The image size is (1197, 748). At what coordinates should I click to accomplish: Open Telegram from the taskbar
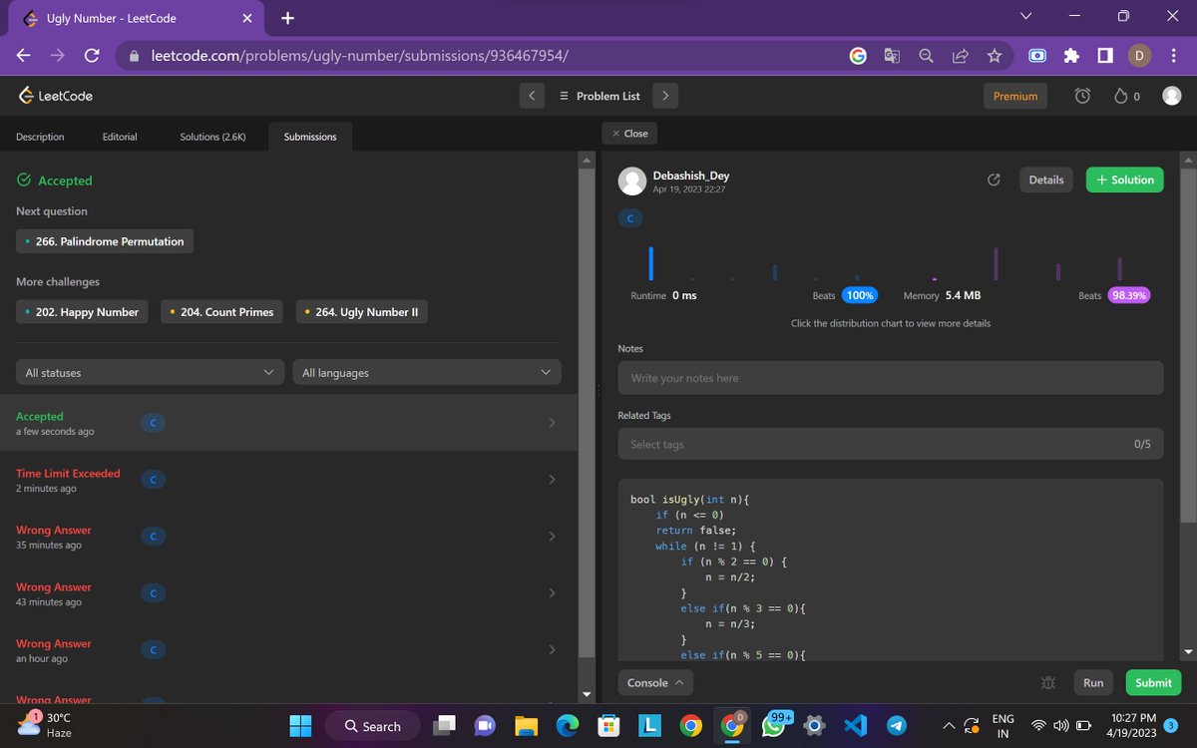897,726
